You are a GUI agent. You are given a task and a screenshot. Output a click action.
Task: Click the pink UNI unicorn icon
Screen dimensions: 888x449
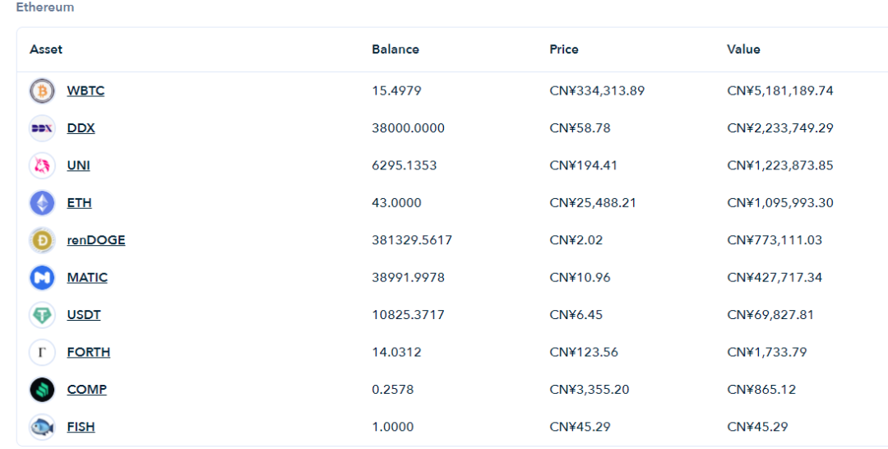(x=42, y=165)
